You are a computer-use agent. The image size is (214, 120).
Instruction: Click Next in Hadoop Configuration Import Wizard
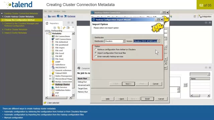[128, 84]
